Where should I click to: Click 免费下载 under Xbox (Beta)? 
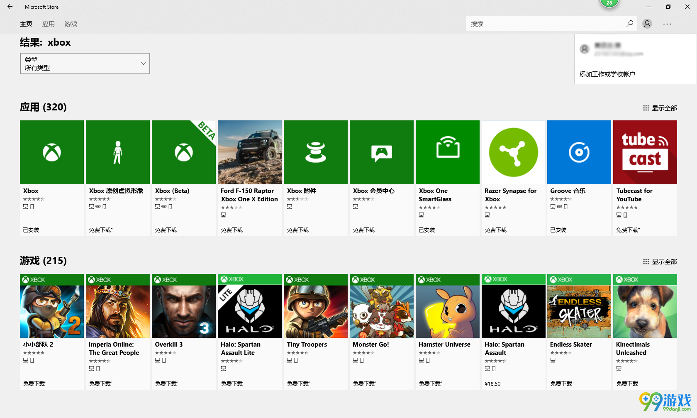tap(166, 230)
